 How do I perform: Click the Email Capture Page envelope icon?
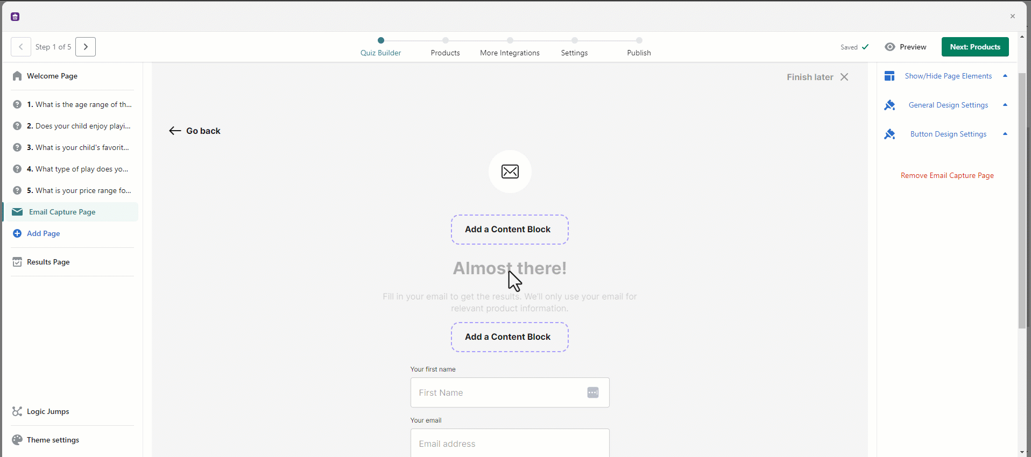(17, 212)
